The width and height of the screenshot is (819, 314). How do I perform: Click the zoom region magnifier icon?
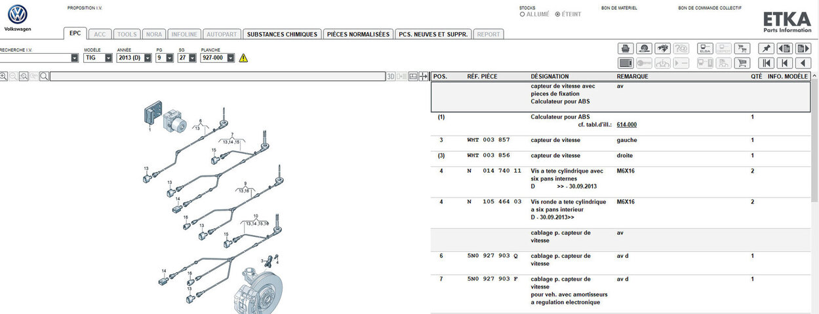click(24, 77)
